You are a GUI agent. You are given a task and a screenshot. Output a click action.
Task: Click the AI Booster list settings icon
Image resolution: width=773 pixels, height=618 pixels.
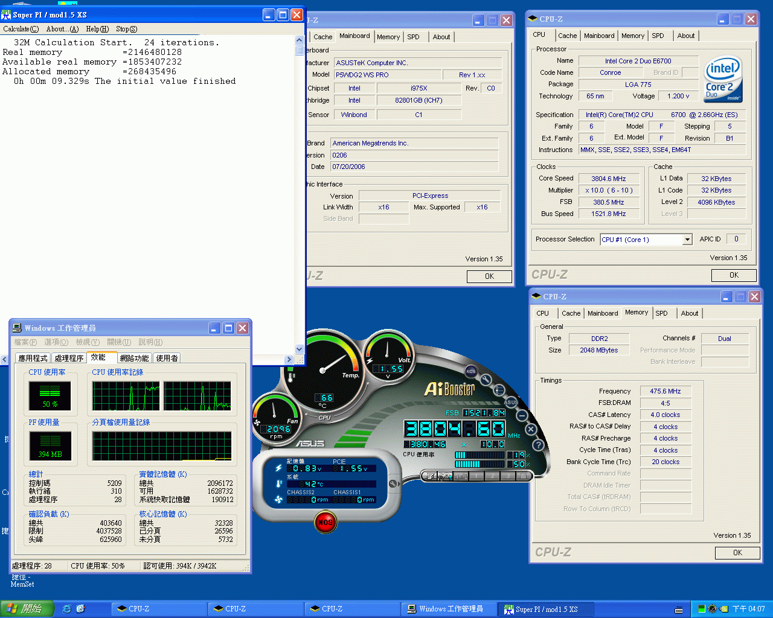point(499,389)
